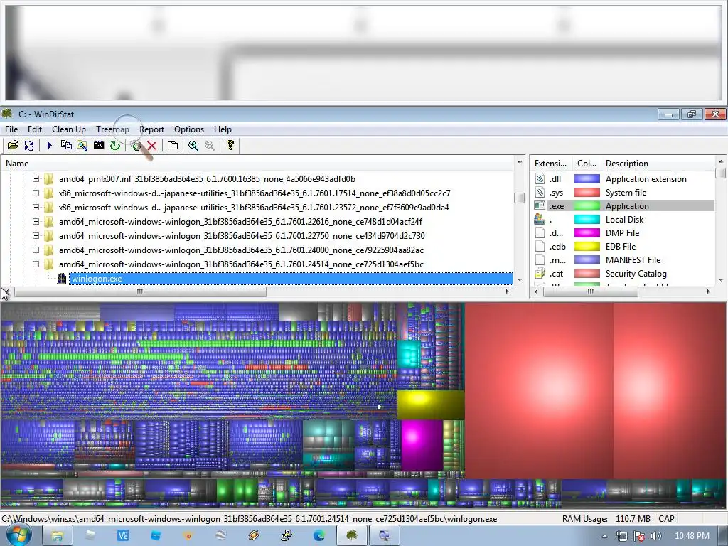The image size is (728, 546).
Task: Click the Description column header
Action: [658, 164]
